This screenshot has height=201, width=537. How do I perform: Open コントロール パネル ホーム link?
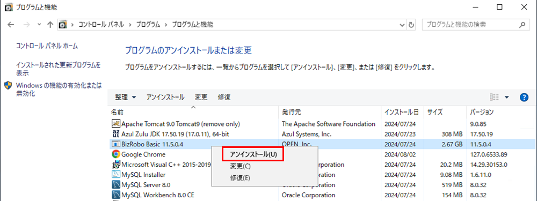47,46
